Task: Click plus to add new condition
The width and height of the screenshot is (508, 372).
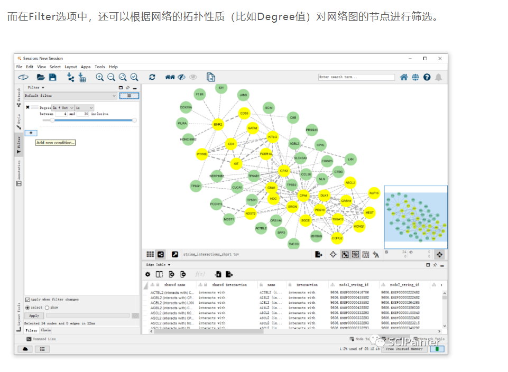Action: click(31, 133)
